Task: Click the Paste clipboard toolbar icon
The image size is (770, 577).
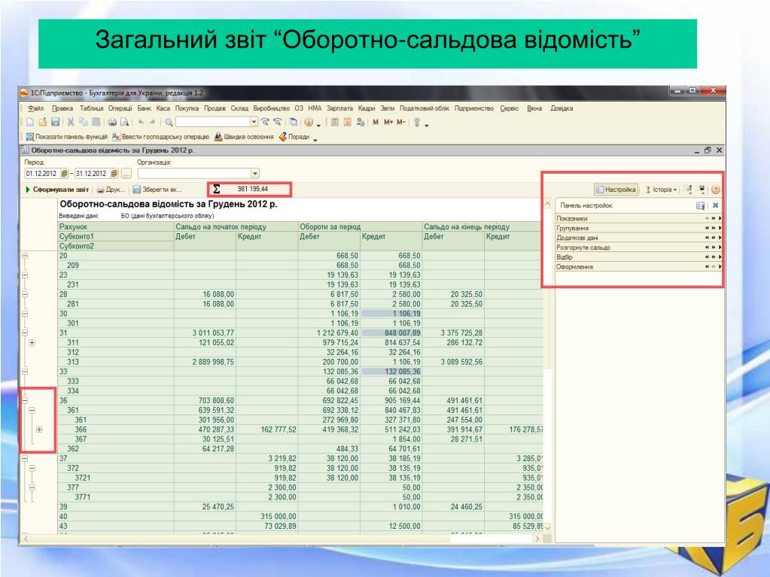Action: pos(96,122)
